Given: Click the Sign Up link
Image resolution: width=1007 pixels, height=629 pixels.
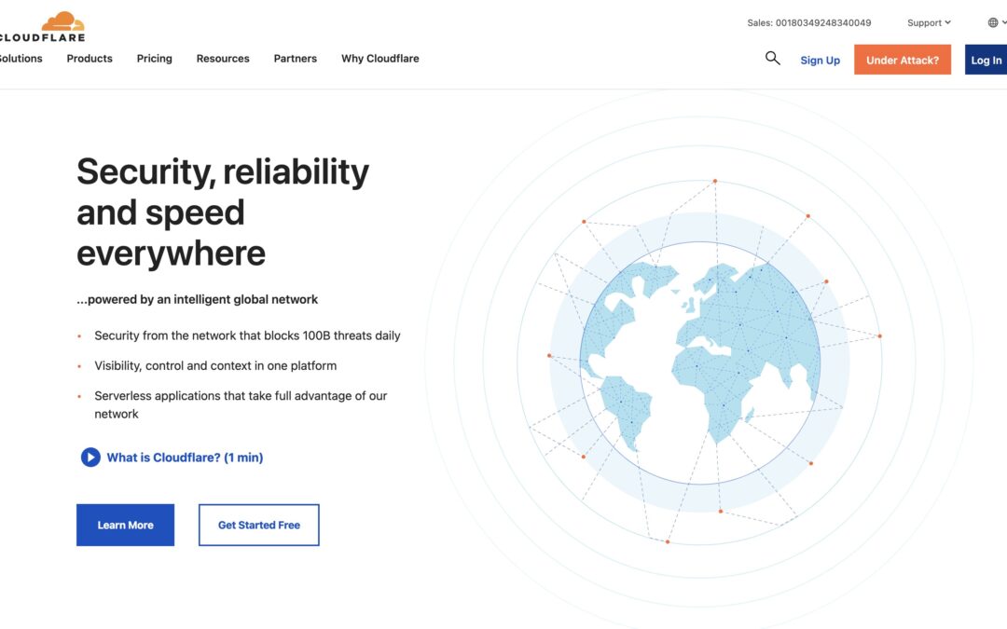Looking at the screenshot, I should click(x=821, y=60).
